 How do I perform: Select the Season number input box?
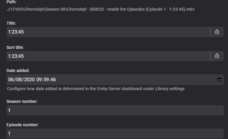tap(115, 110)
